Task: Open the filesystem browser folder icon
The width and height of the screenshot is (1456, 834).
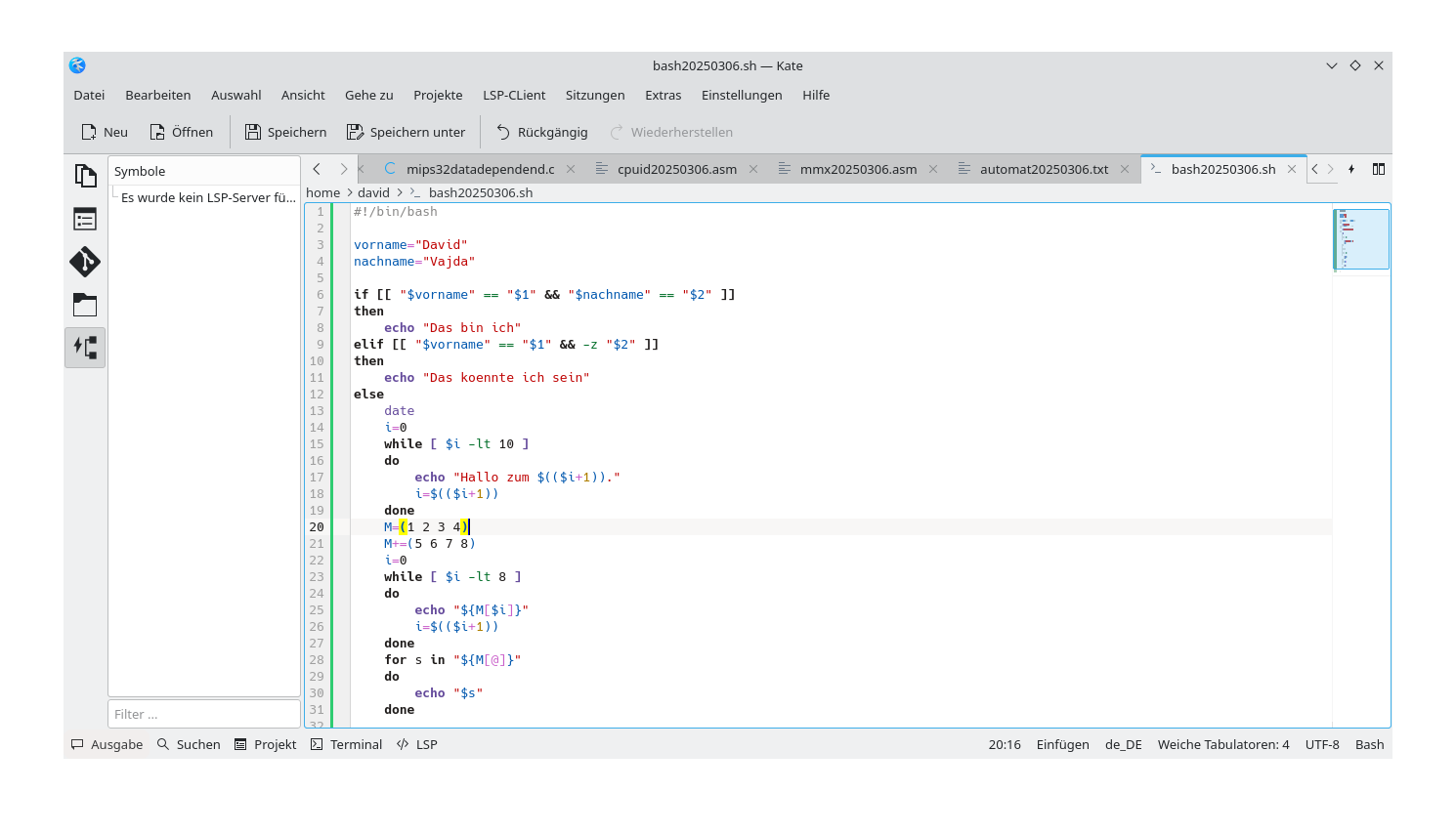Action: pyautogui.click(x=85, y=305)
